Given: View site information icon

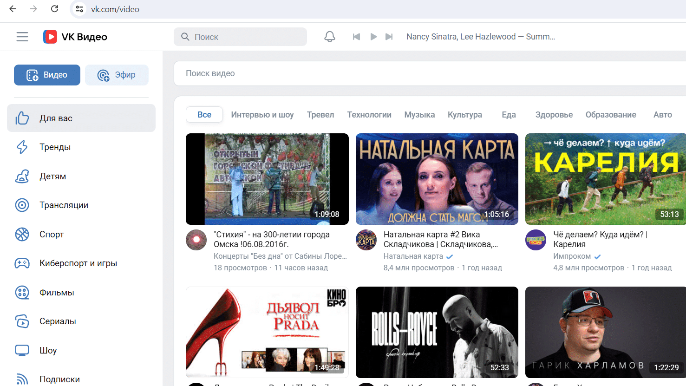Looking at the screenshot, I should (79, 9).
